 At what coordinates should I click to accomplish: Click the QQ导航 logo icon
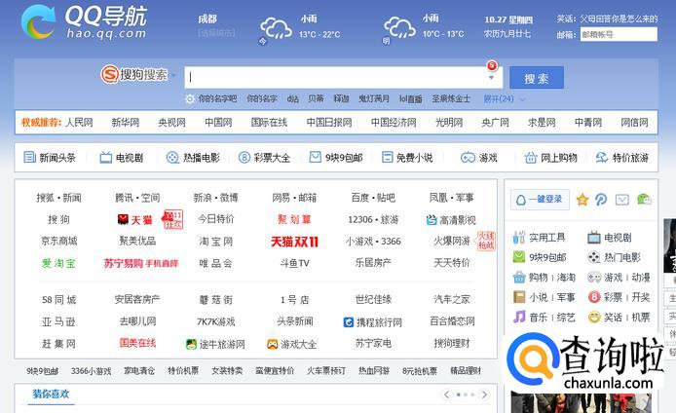pyautogui.click(x=38, y=21)
